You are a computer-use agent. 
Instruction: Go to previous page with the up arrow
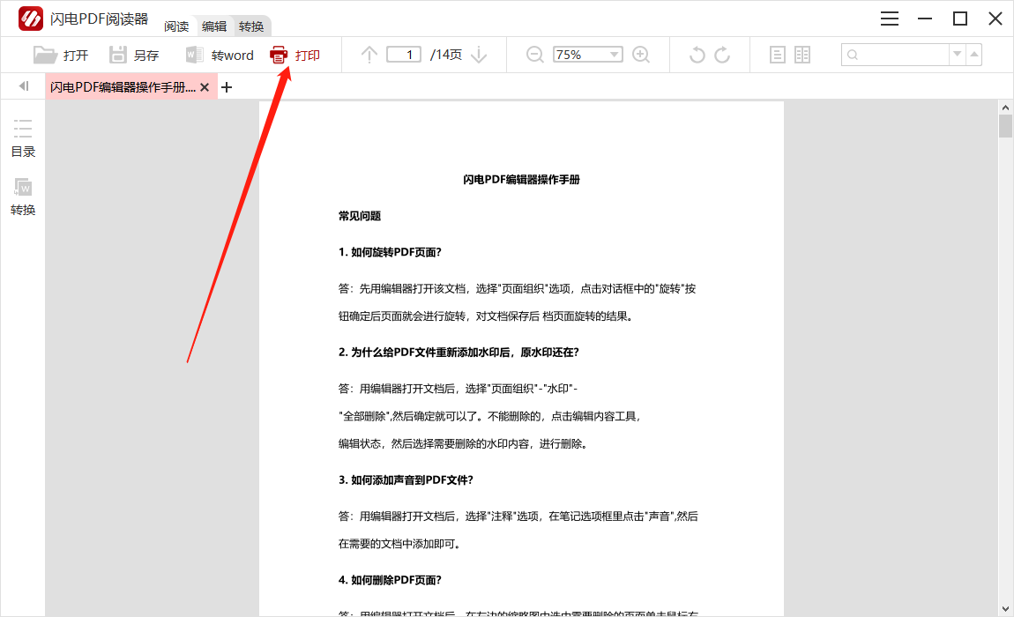tap(369, 54)
